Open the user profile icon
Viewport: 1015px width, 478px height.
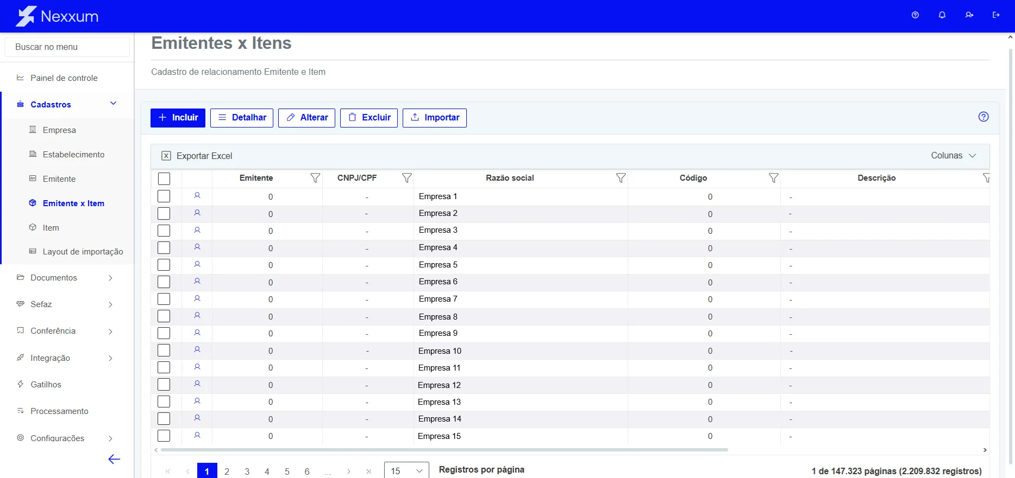[969, 15]
